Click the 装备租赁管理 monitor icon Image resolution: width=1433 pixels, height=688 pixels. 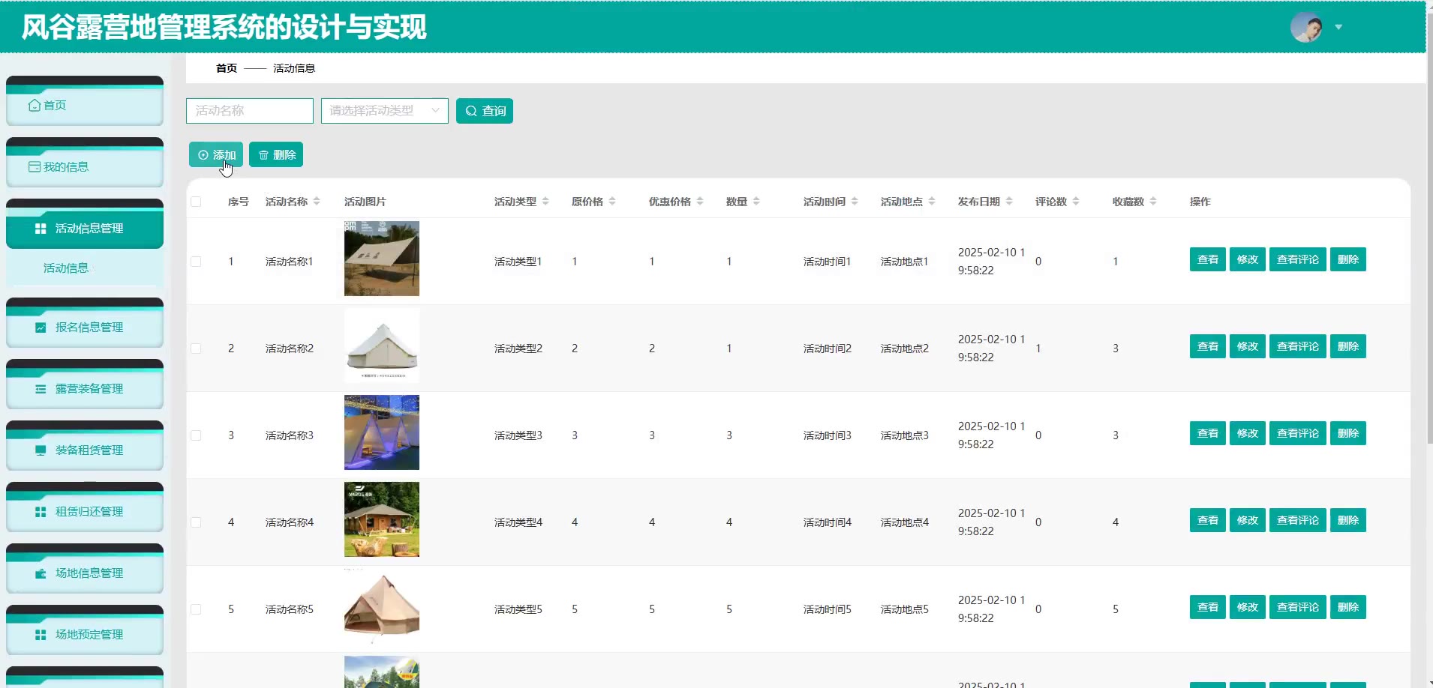[41, 450]
